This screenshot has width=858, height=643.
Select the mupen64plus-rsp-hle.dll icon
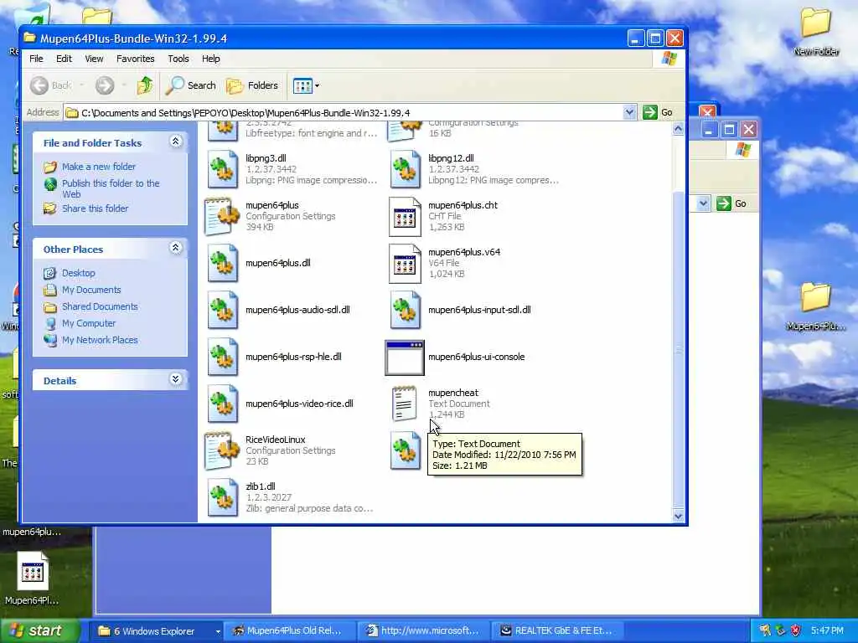coord(222,357)
